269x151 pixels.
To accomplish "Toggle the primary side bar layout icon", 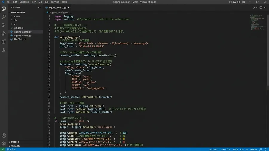I will pyautogui.click(x=230, y=2).
